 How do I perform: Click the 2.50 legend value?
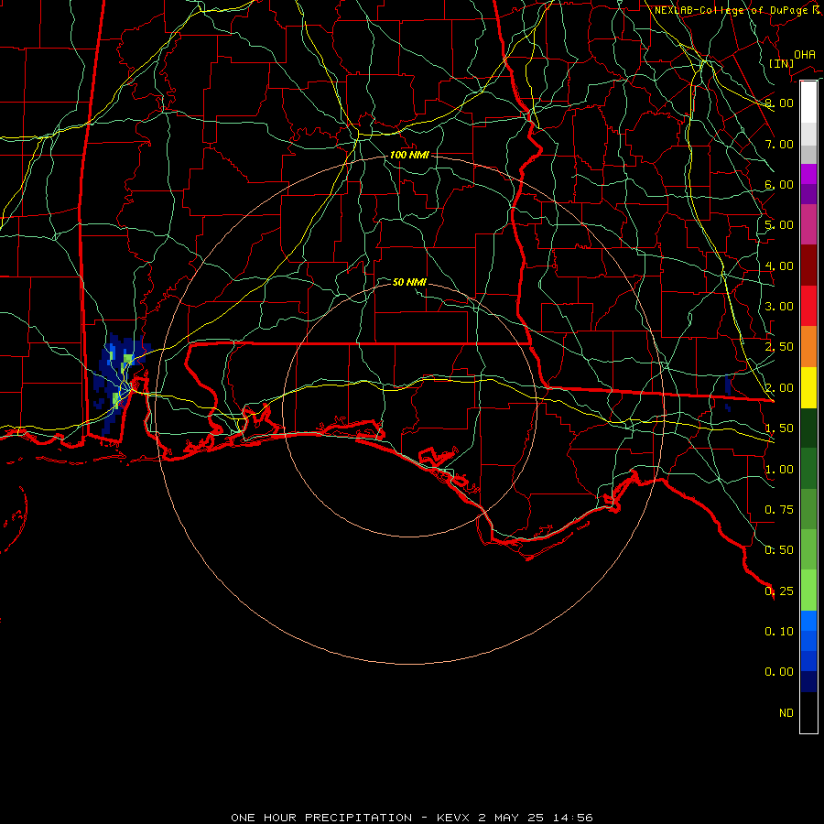click(x=779, y=347)
